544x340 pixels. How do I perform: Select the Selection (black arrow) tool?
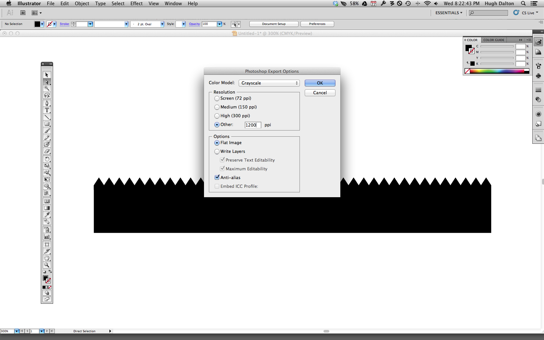47,75
